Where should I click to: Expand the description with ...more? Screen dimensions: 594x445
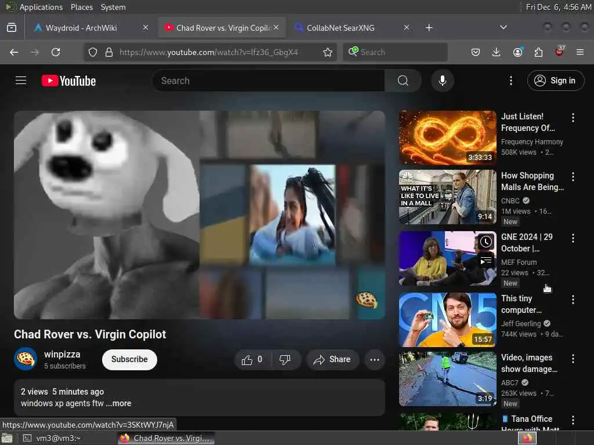click(x=119, y=403)
